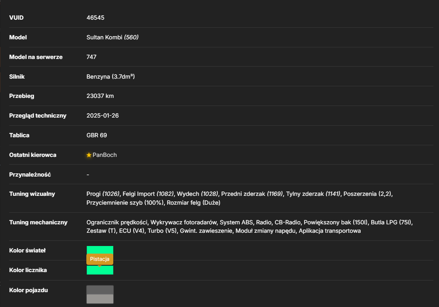Click the VUID row label

click(16, 18)
